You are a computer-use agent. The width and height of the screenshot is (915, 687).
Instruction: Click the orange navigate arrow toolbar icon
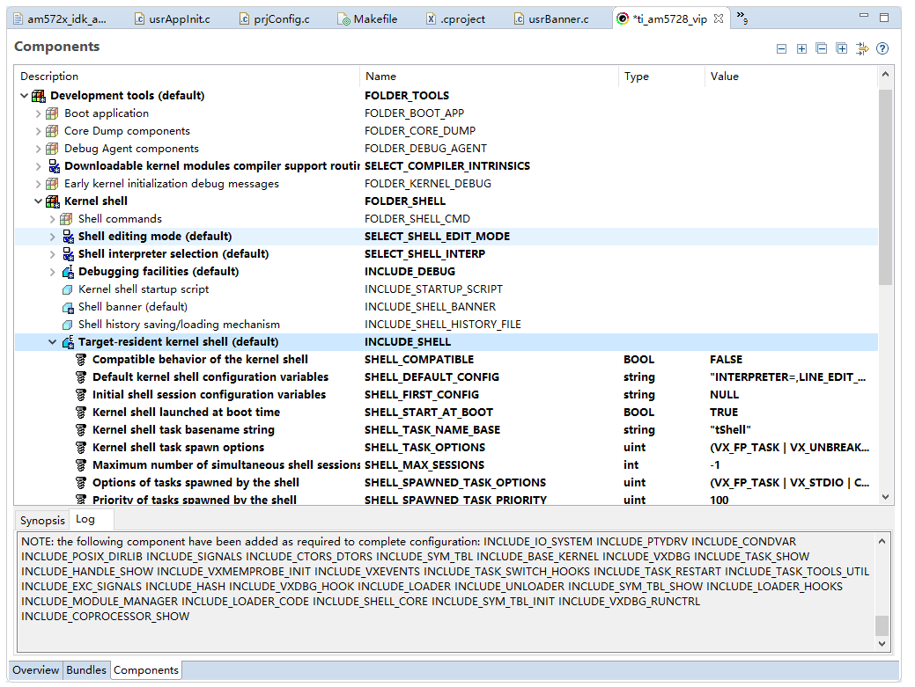tap(862, 48)
